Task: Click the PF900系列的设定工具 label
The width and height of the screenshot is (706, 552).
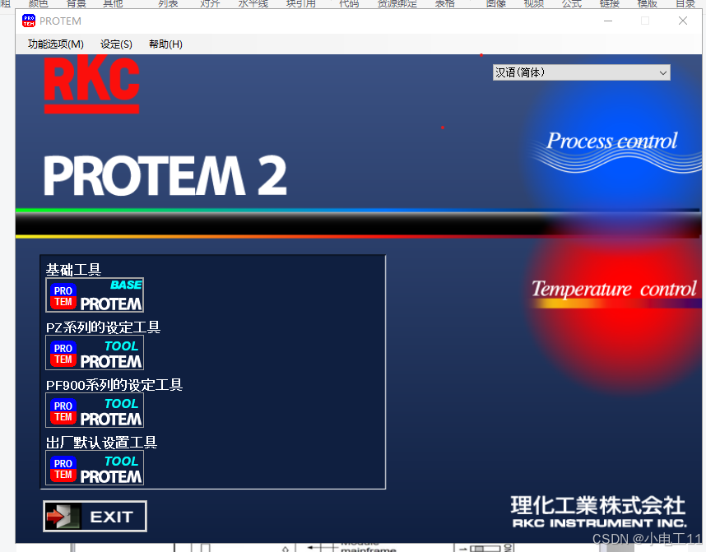Action: pyautogui.click(x=114, y=385)
